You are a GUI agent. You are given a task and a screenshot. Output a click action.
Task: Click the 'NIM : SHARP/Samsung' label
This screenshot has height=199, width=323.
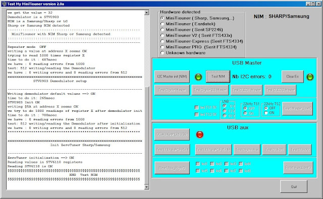click(282, 16)
